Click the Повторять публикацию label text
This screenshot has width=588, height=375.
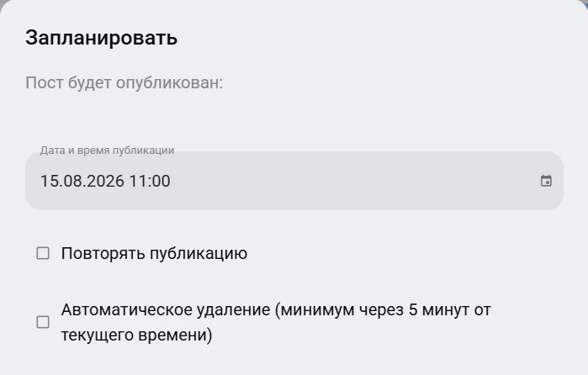154,253
